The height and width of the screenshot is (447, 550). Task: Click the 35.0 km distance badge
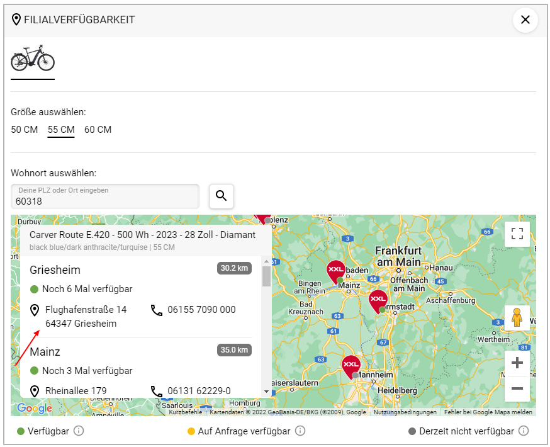click(234, 350)
